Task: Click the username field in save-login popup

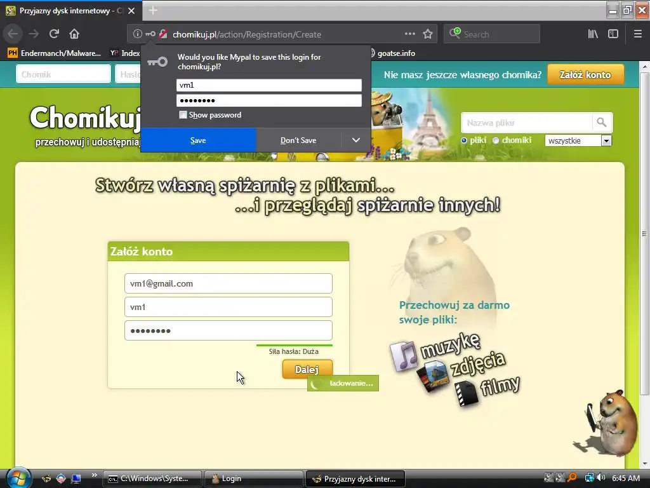Action: click(x=269, y=85)
